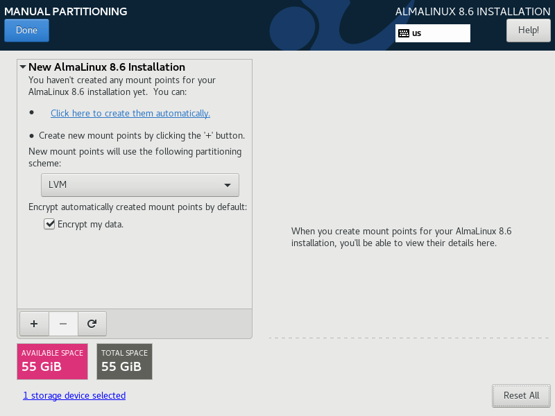The image size is (555, 416).
Task: Open the 1 storage device selected link
Action: (x=74, y=395)
